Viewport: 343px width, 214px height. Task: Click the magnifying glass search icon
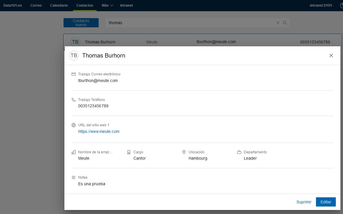click(285, 23)
